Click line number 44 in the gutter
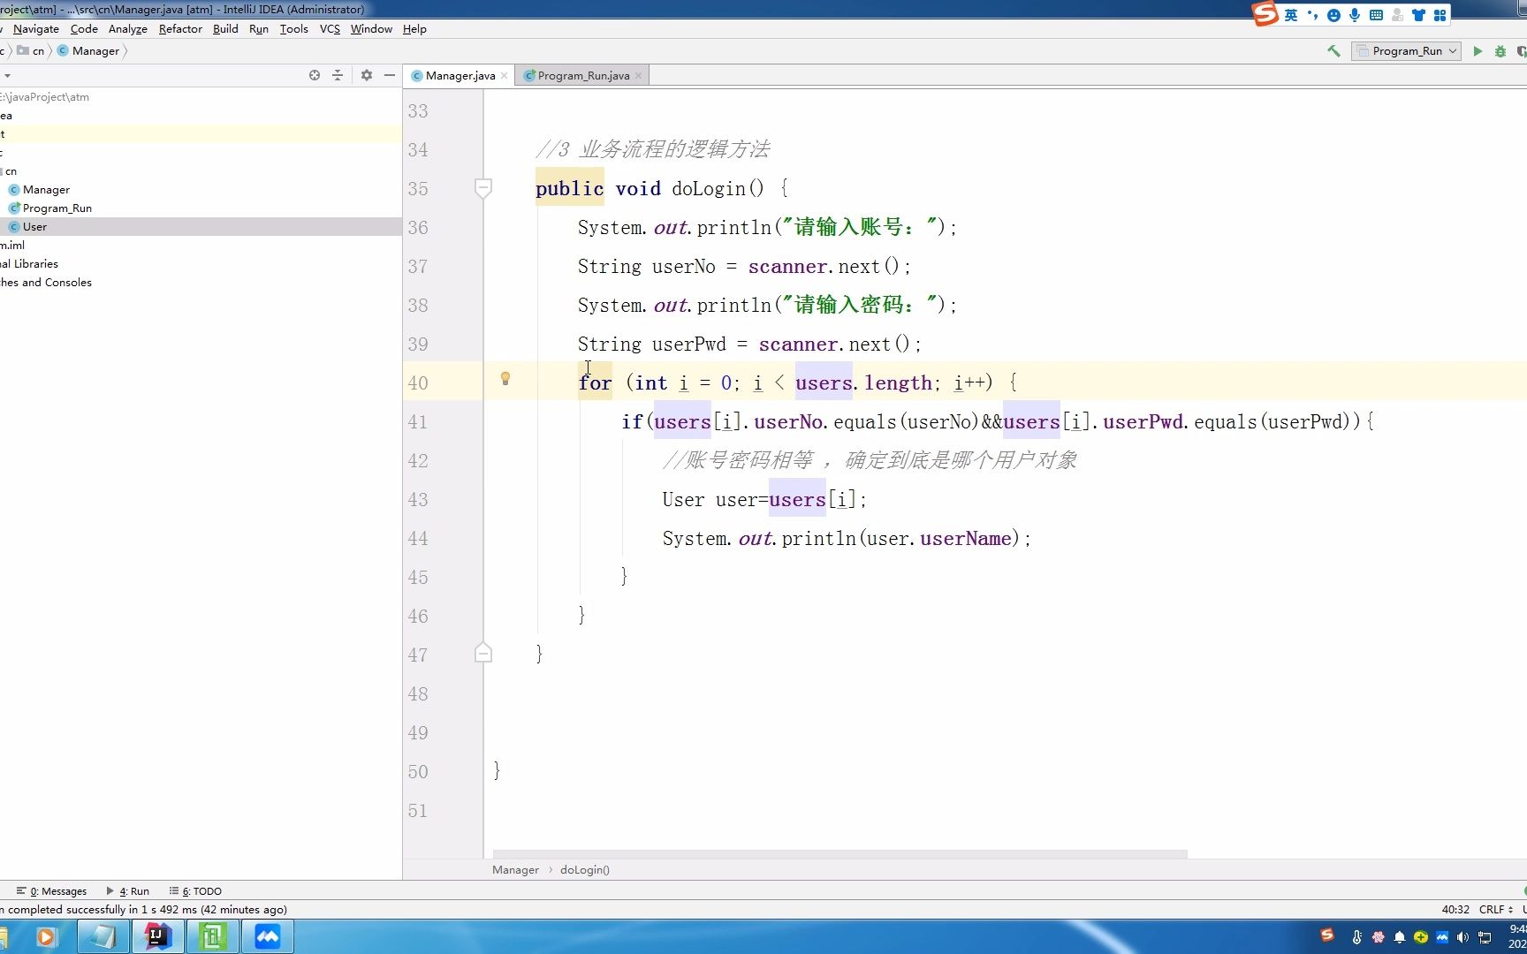This screenshot has width=1527, height=954. tap(418, 539)
